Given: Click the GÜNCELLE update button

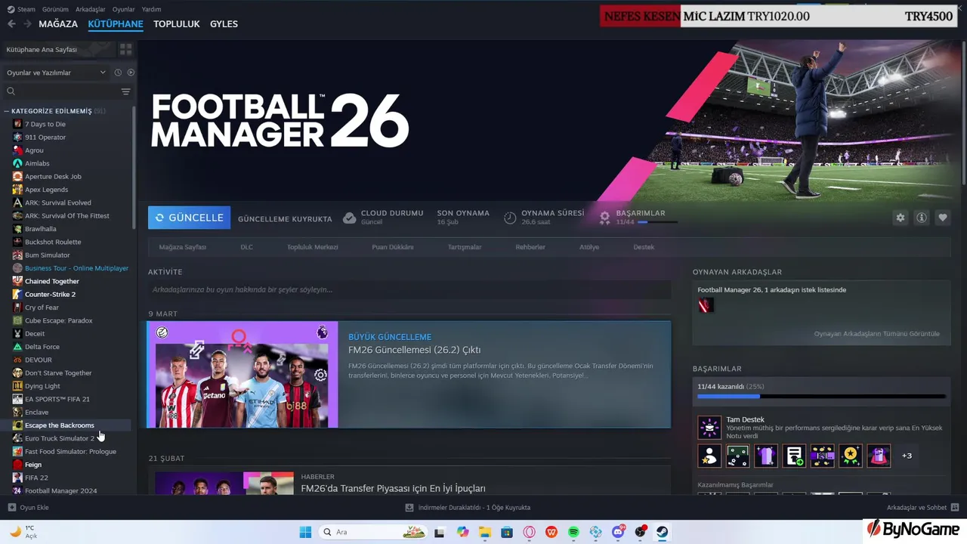Looking at the screenshot, I should [189, 218].
